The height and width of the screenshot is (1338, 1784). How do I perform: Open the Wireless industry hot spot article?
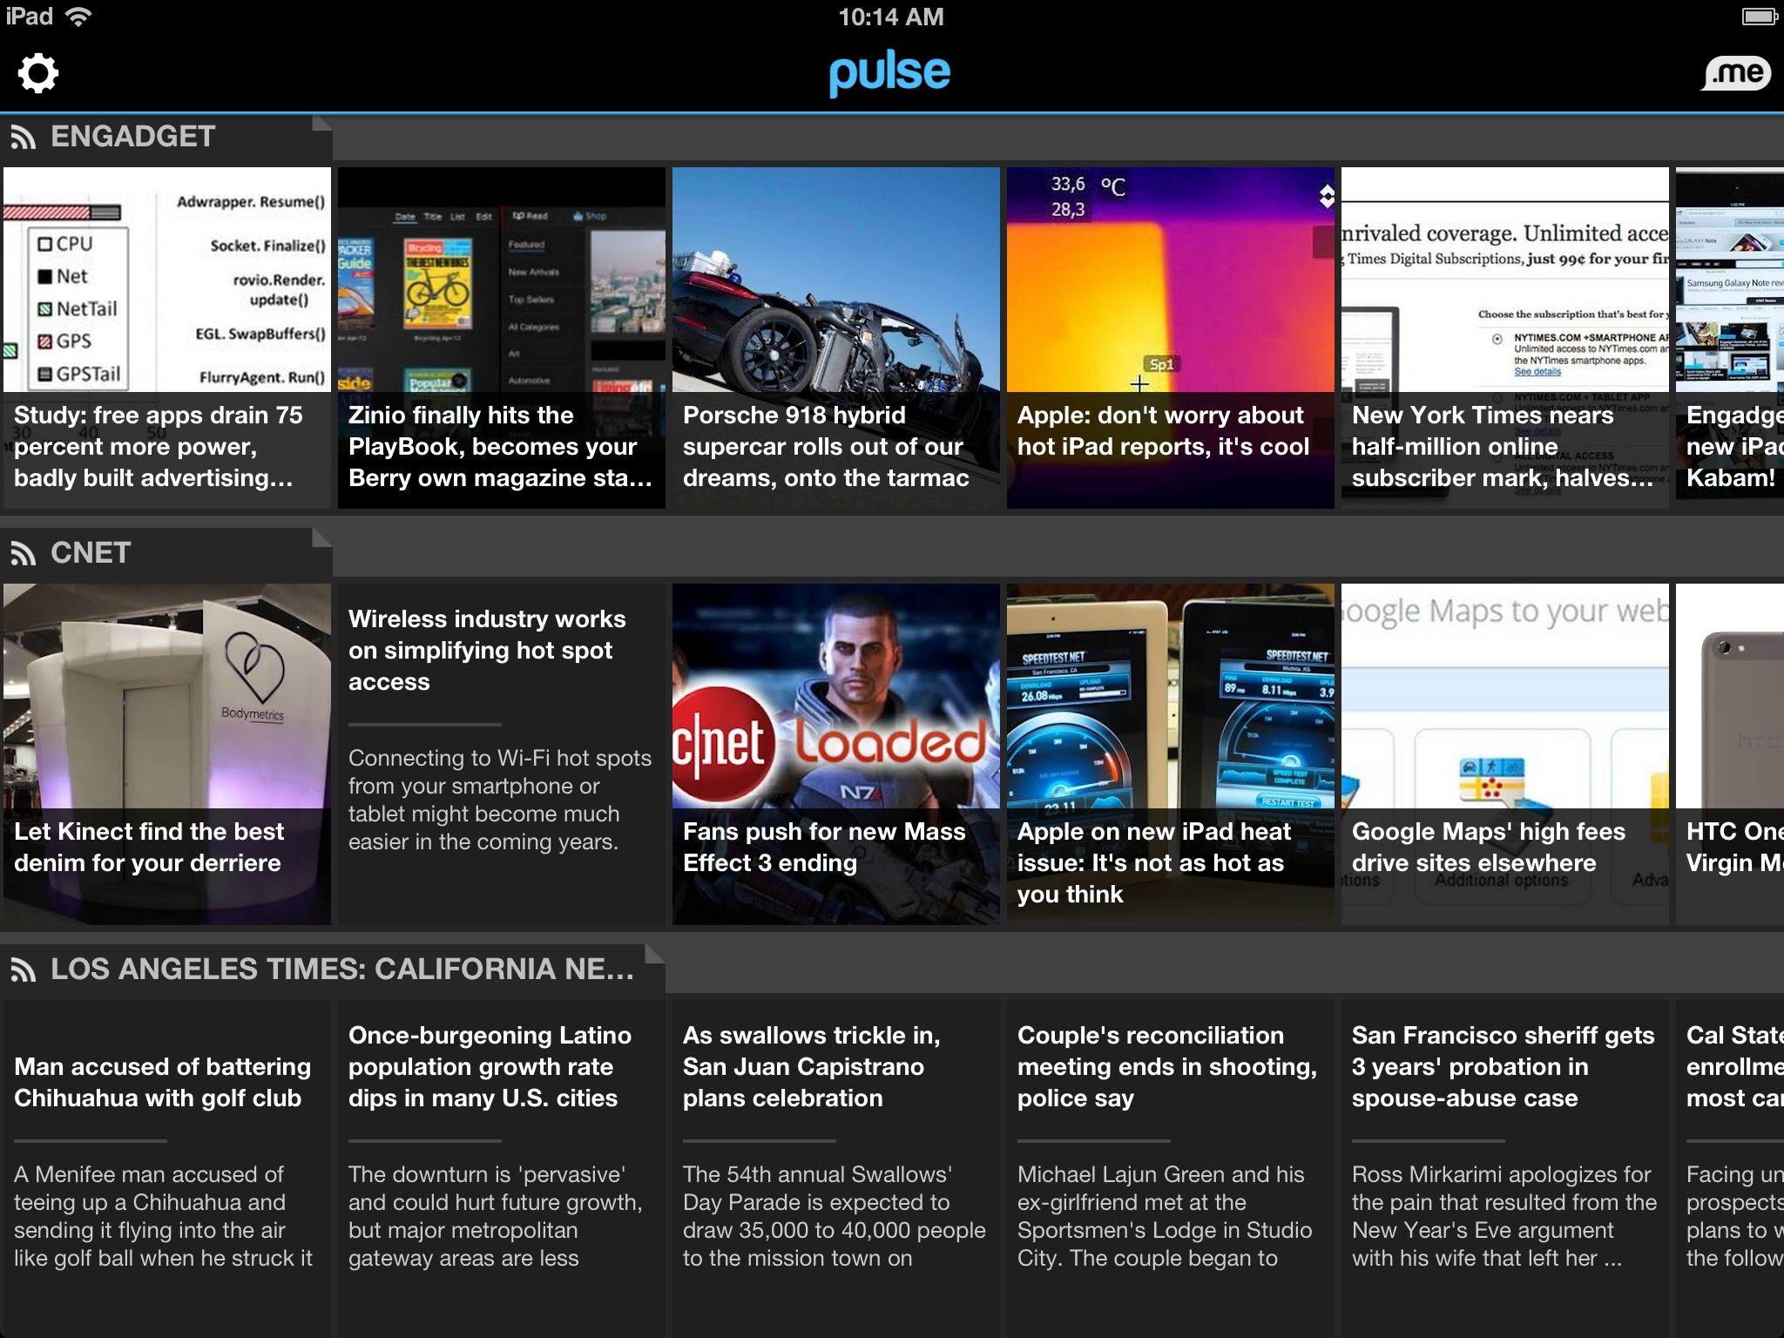tap(502, 754)
